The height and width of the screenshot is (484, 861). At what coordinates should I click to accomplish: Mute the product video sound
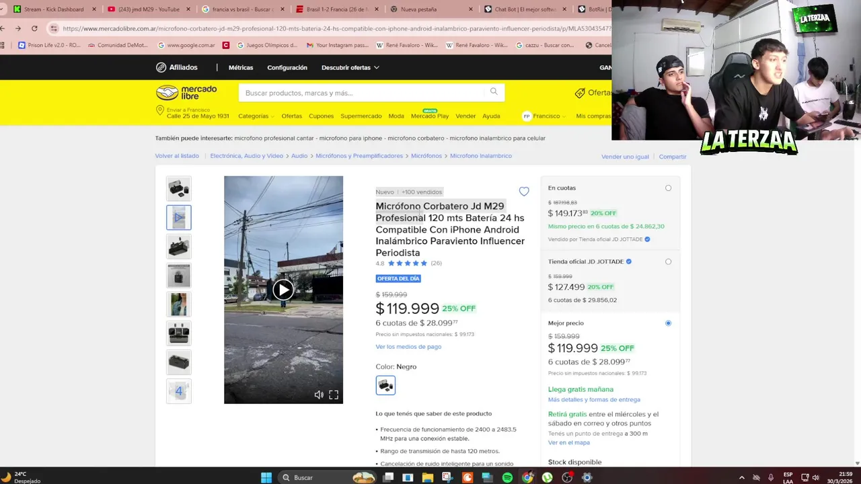319,395
